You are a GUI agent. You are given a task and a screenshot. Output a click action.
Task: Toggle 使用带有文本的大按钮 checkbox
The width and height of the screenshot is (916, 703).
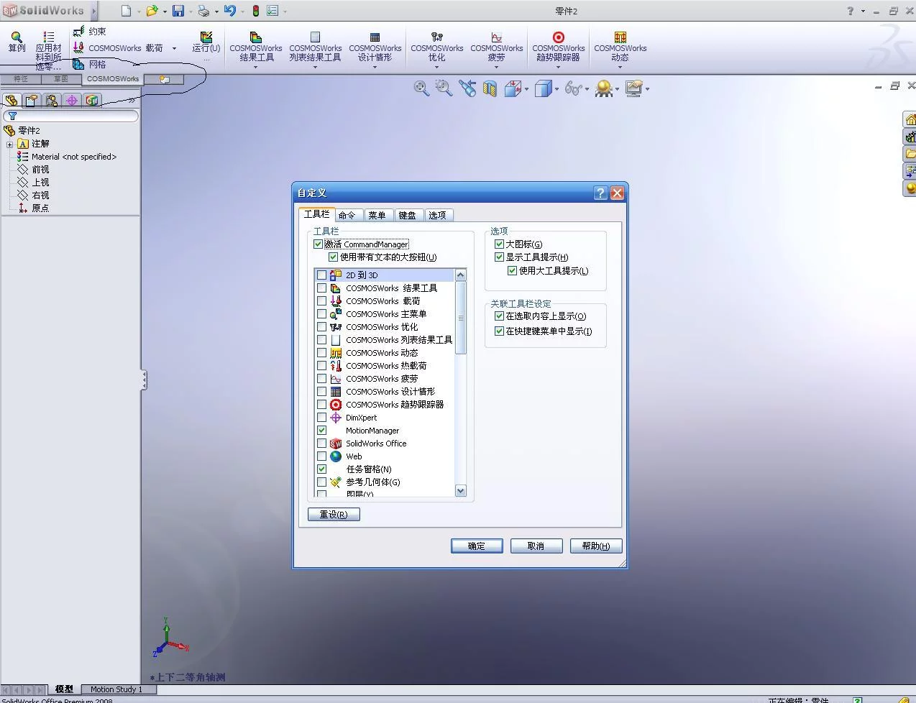coord(333,257)
